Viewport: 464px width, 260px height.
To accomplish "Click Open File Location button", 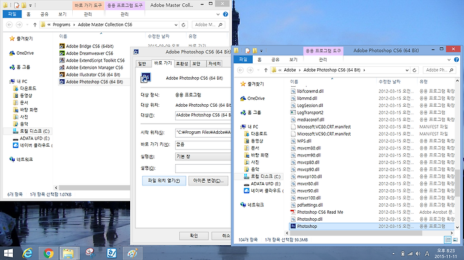I will pos(164,181).
